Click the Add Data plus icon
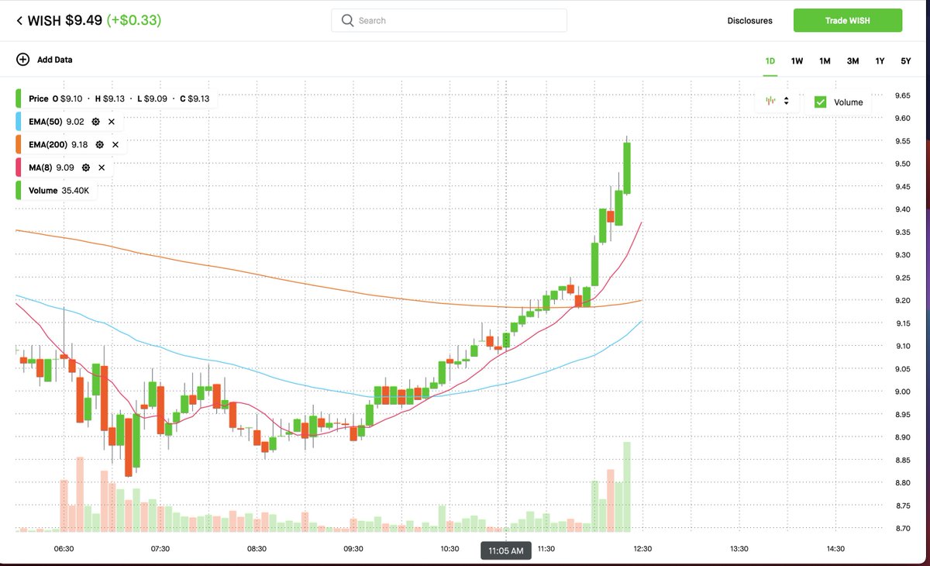Screen dimensions: 930x566 pyautogui.click(x=22, y=60)
